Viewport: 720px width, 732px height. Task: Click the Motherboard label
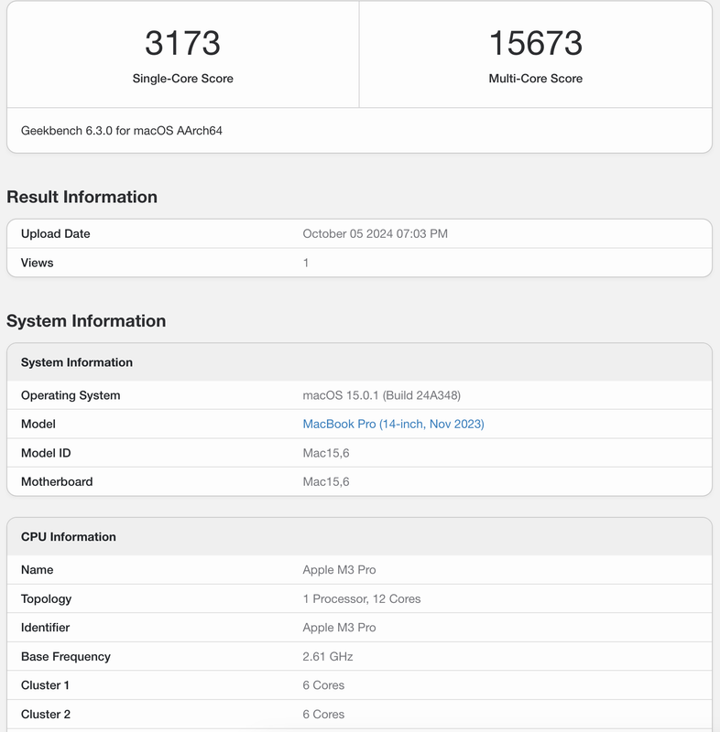pyautogui.click(x=57, y=482)
